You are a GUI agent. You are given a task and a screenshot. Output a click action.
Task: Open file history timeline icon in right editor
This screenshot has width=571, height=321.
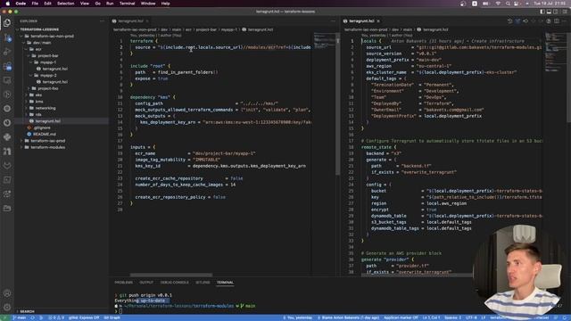509,21
